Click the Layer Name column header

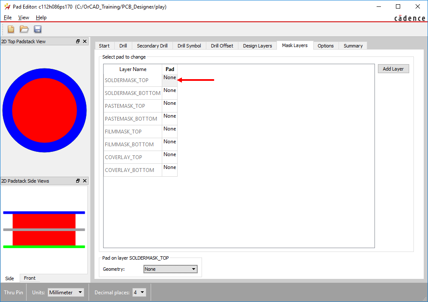pos(133,69)
